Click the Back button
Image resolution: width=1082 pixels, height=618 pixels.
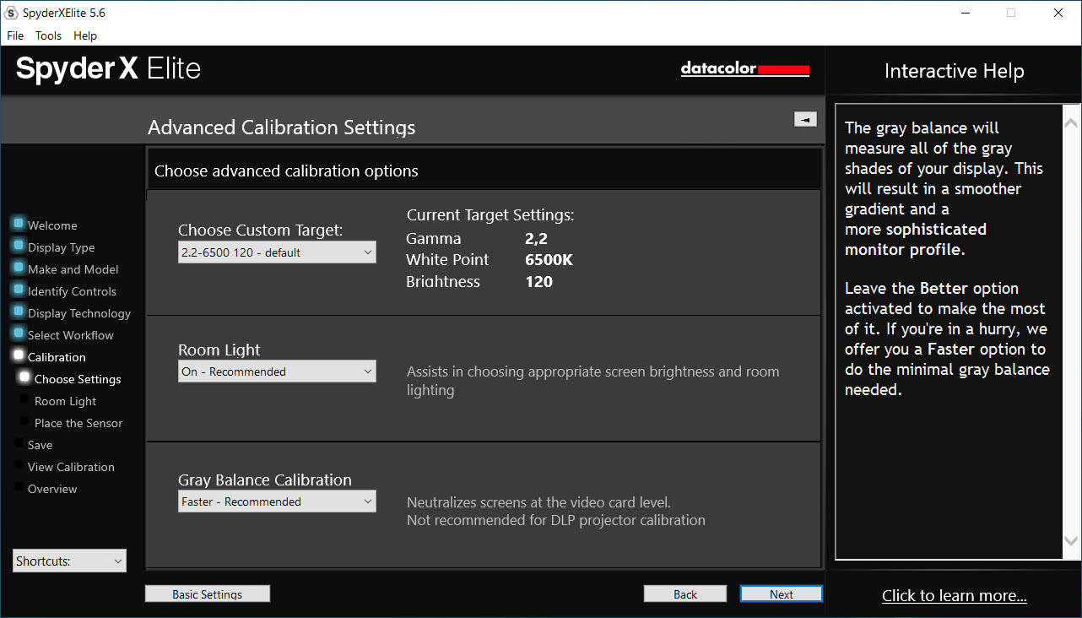tap(685, 594)
